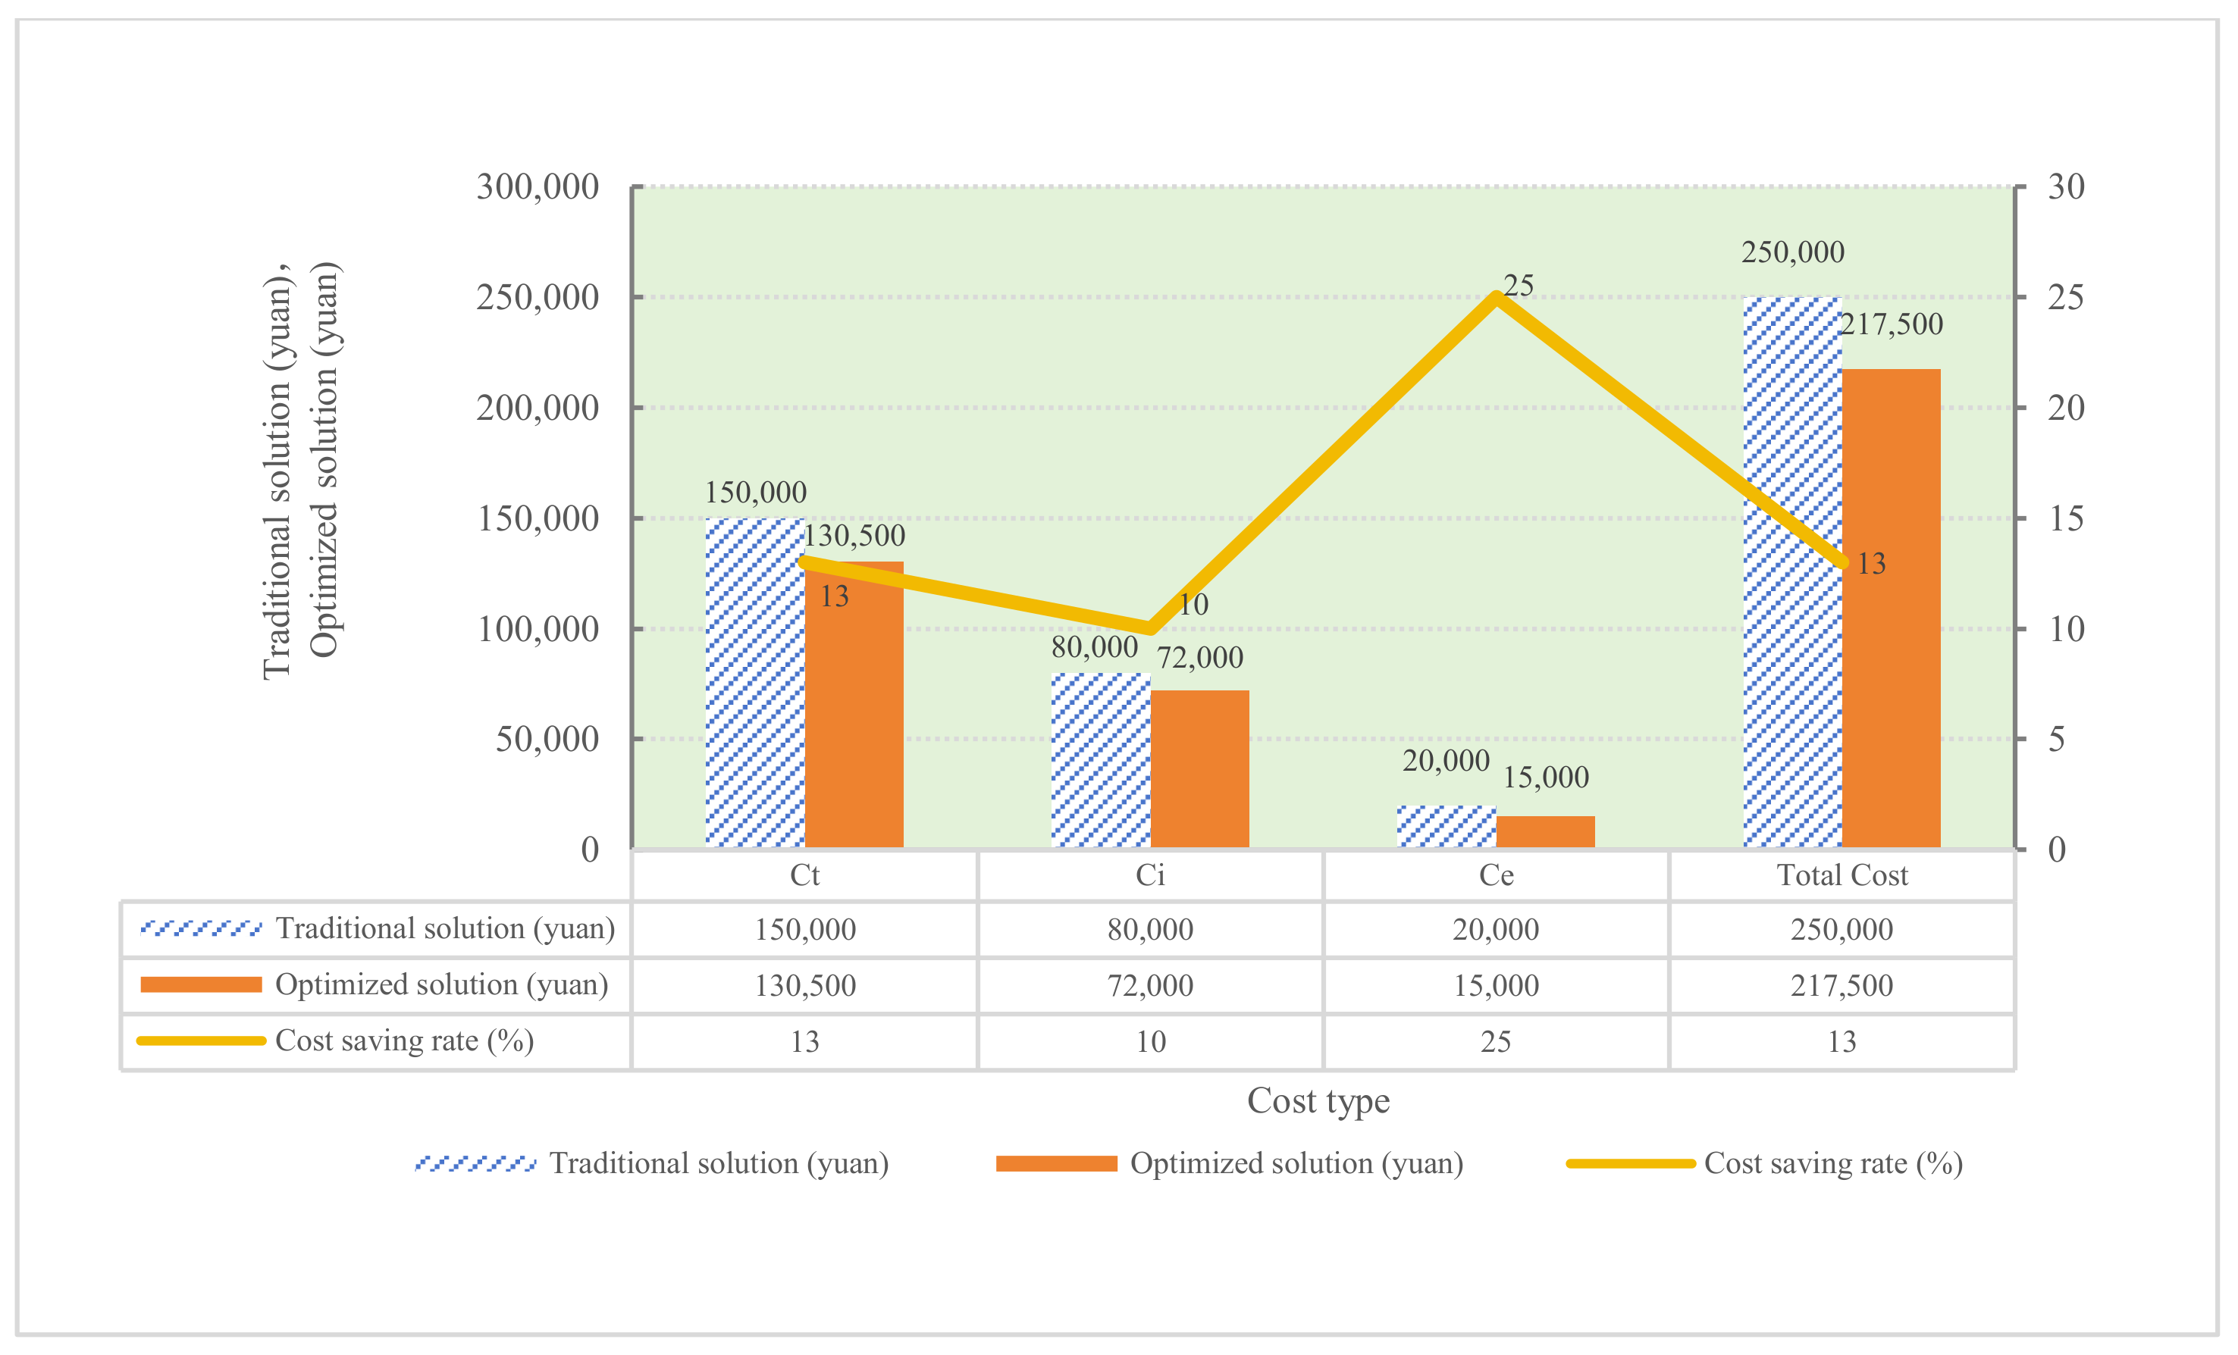Click the 20 tick label on the right axis

(x=2067, y=408)
